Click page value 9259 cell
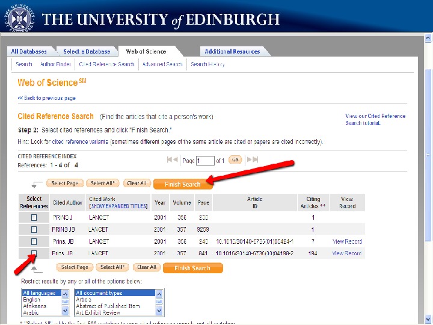The width and height of the screenshot is (433, 325). coord(203,229)
